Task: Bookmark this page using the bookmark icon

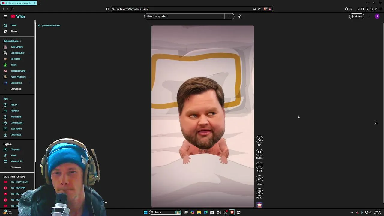Action: [x=107, y=9]
